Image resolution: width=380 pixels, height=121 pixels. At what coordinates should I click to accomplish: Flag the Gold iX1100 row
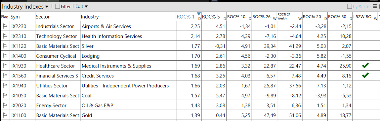(5, 115)
